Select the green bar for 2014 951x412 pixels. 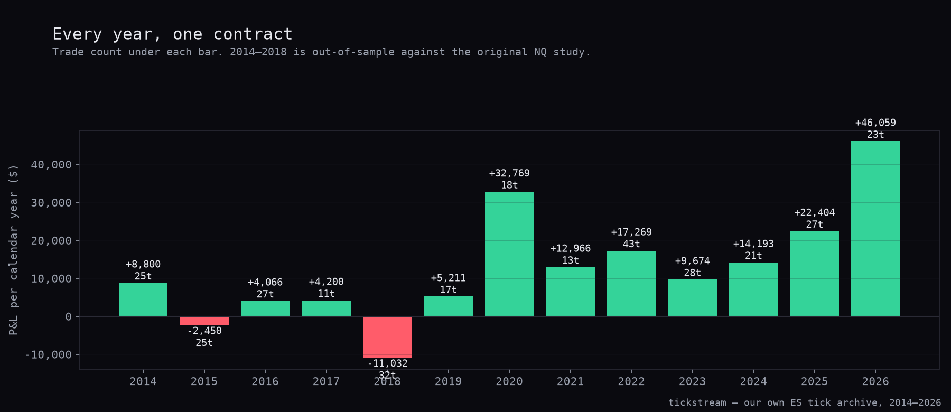click(x=143, y=299)
